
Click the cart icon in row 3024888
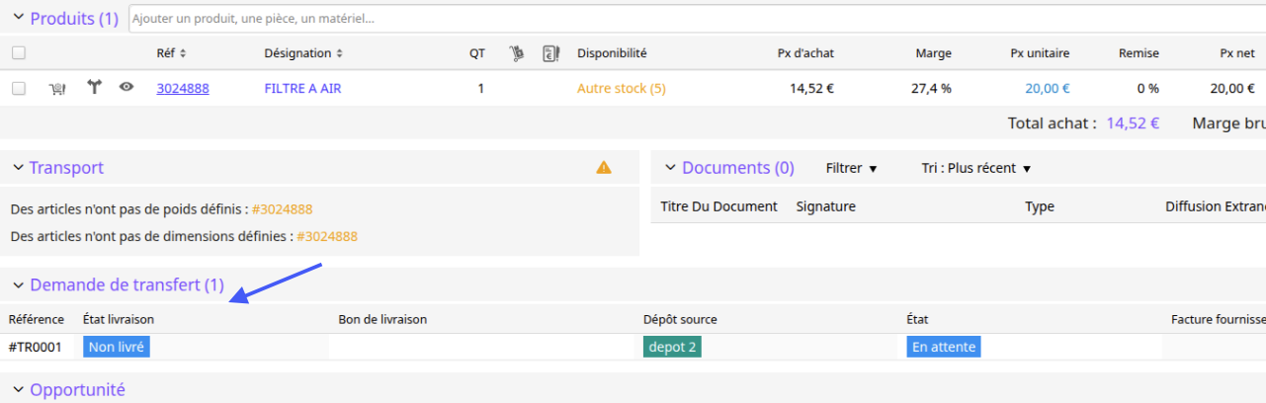[57, 89]
